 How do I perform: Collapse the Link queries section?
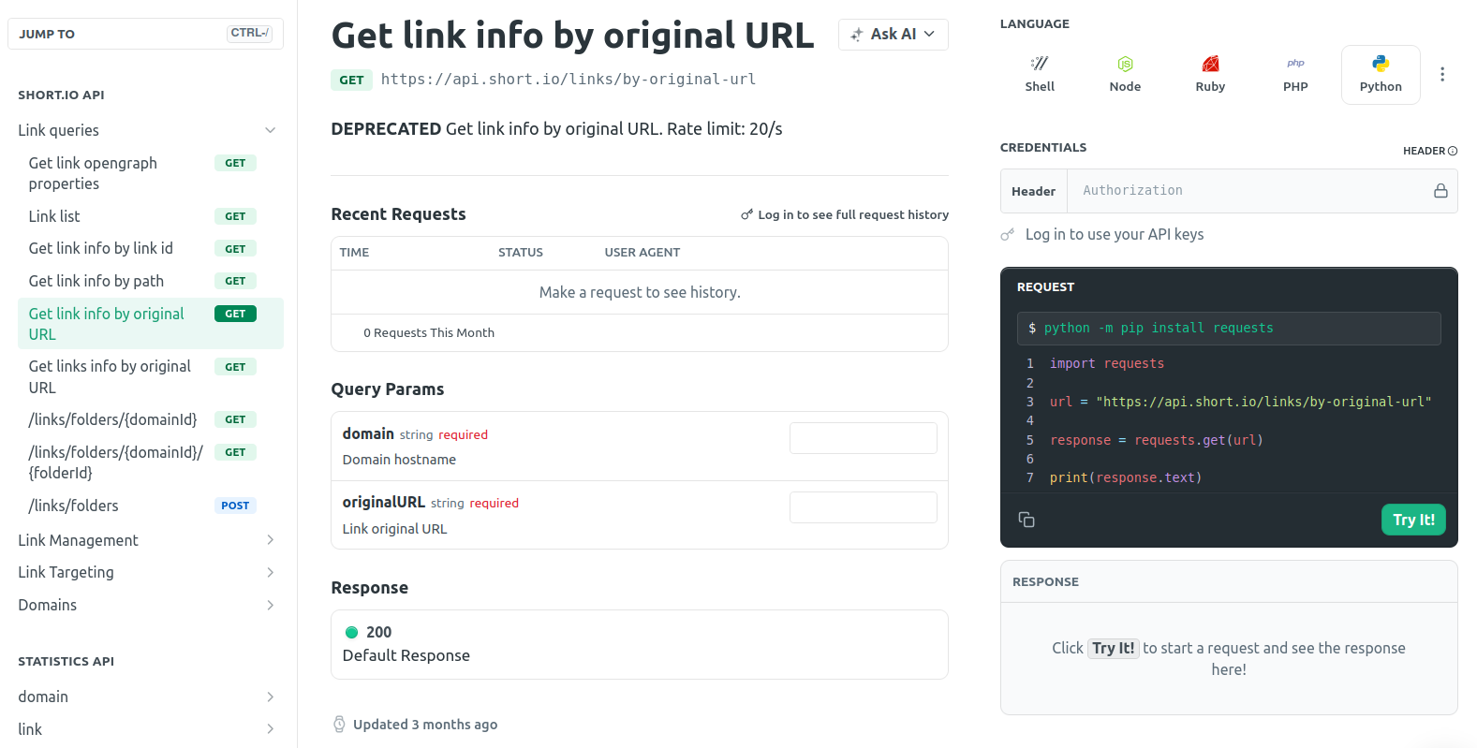click(271, 130)
